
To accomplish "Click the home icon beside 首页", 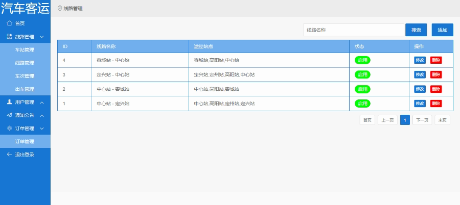I will click(x=9, y=23).
